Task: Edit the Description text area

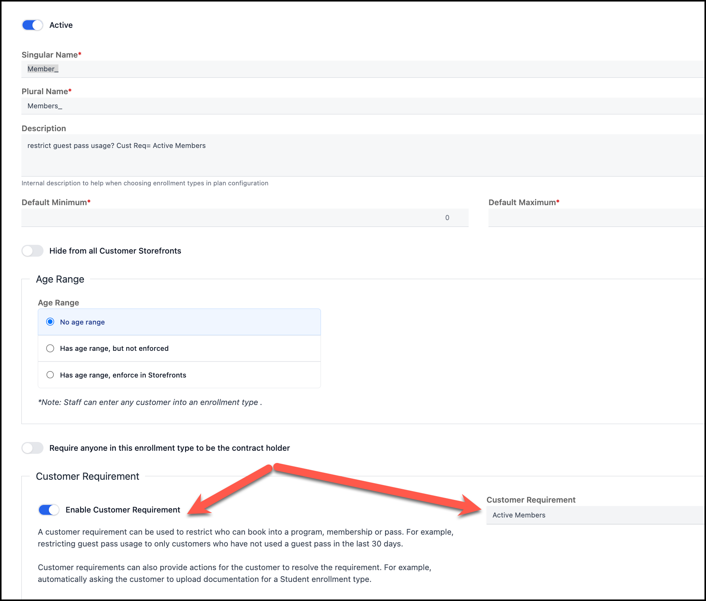Action: tap(343, 155)
